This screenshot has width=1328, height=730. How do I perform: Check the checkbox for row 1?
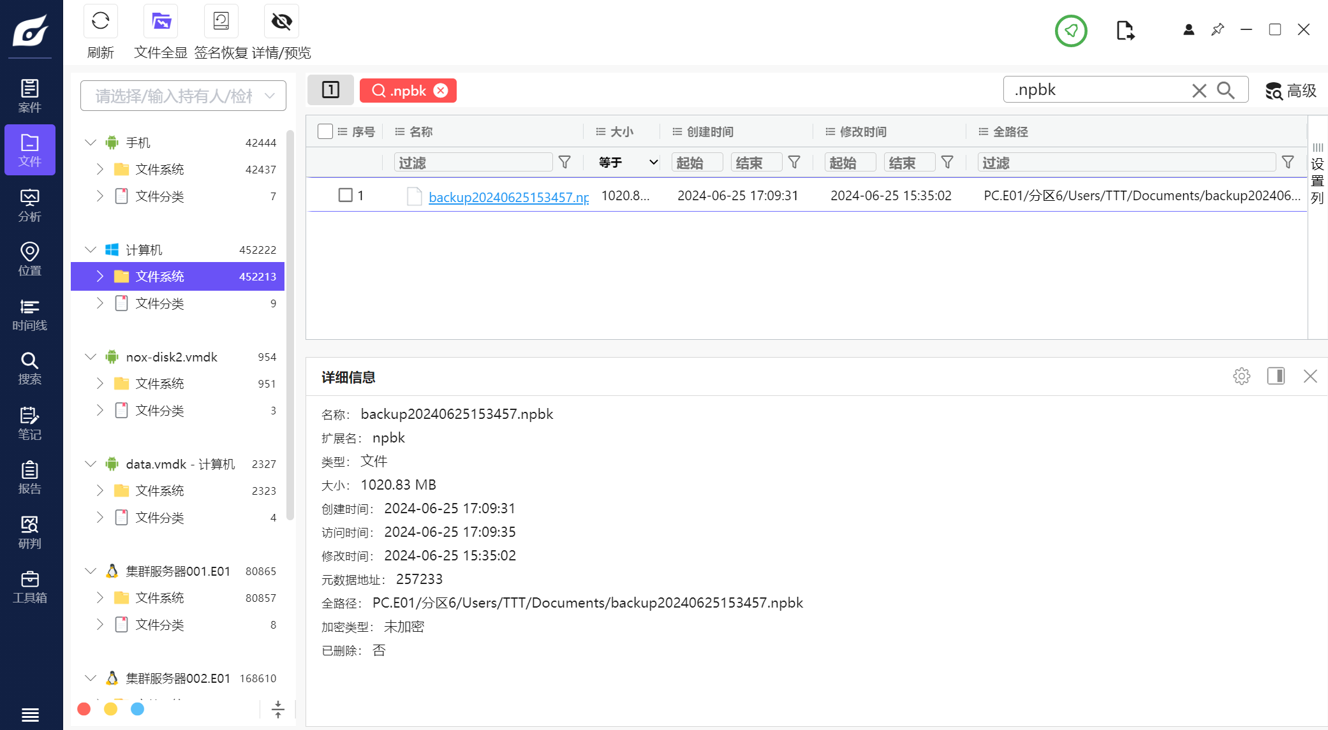pyautogui.click(x=345, y=195)
